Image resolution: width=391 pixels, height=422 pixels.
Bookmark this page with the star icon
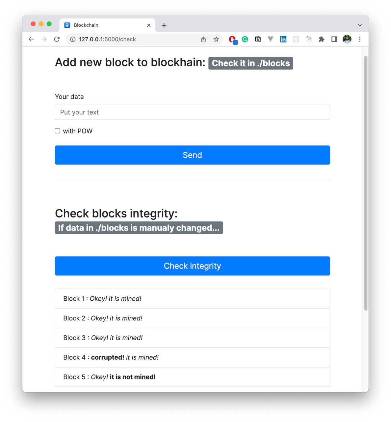point(216,39)
